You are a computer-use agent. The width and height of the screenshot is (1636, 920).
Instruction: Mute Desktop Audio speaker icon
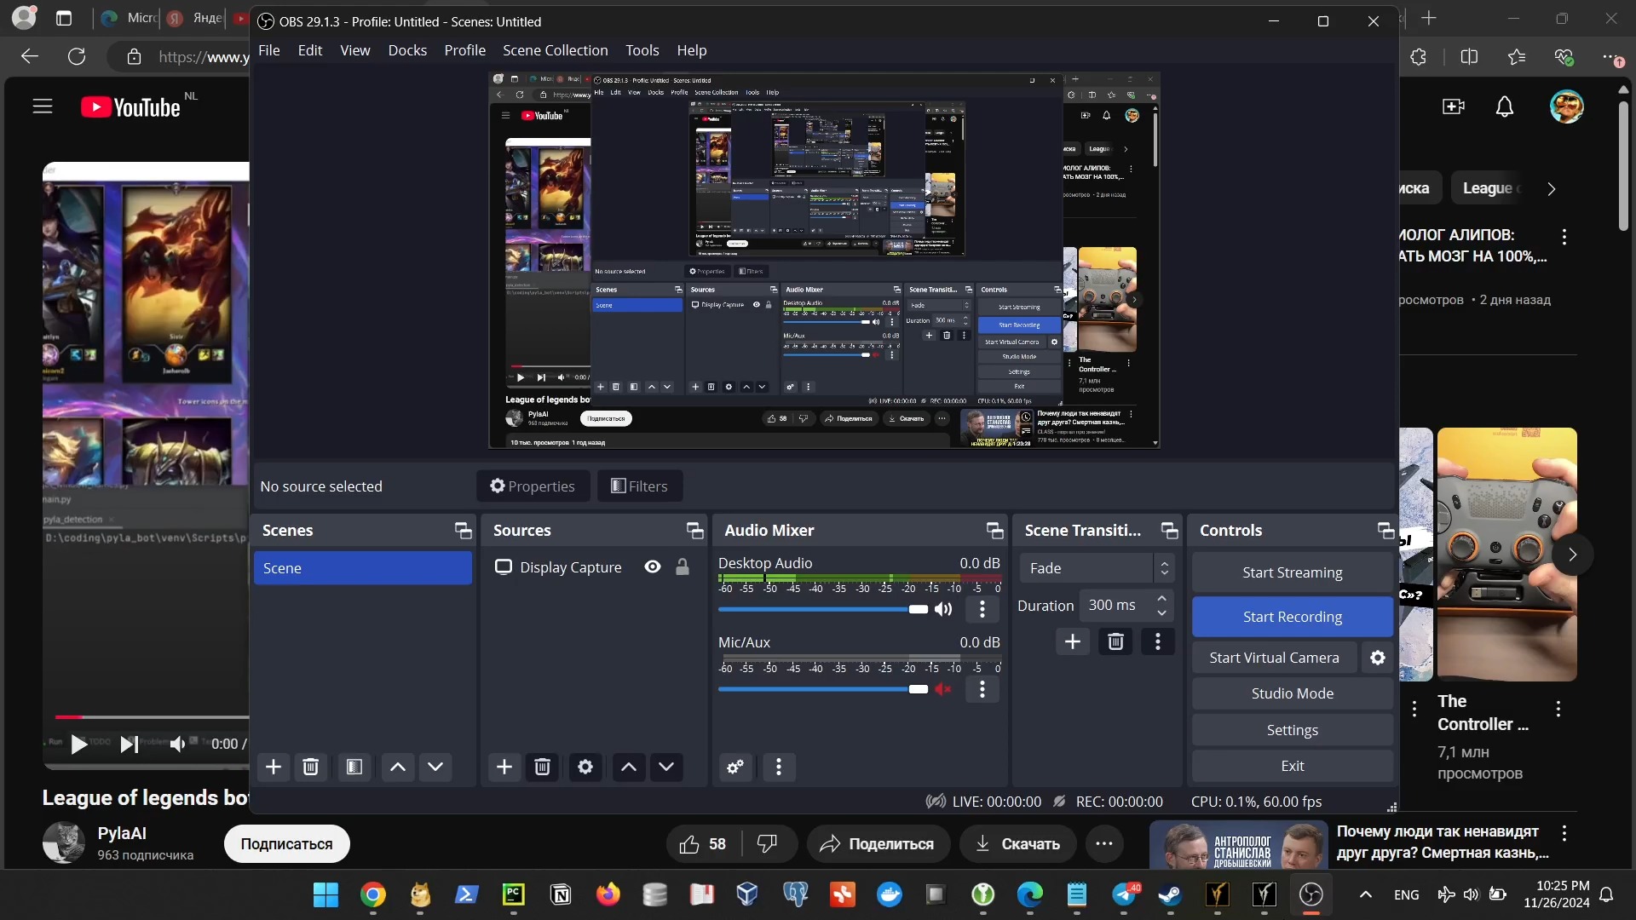943,609
